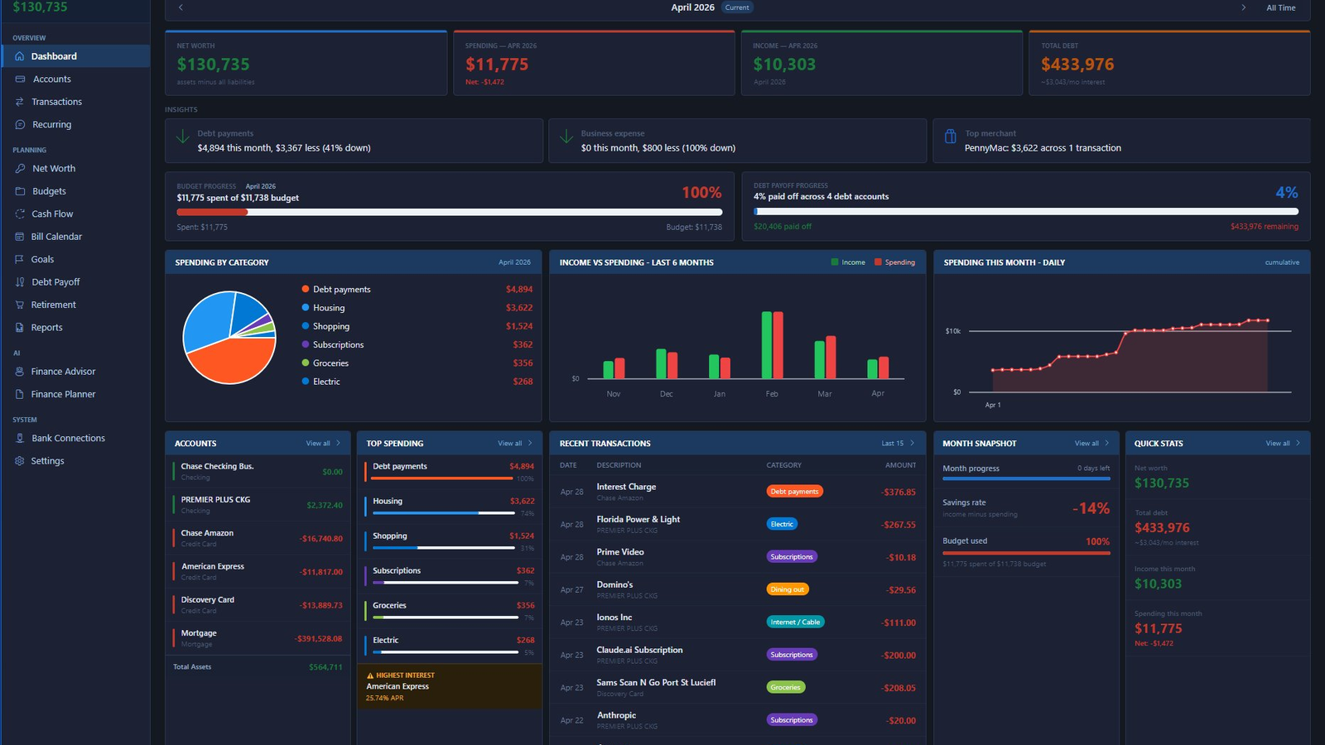The height and width of the screenshot is (745, 1325).
Task: Click the budget progress bar
Action: coord(449,213)
